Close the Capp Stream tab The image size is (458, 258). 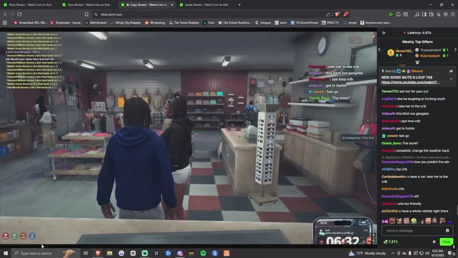pos(172,5)
